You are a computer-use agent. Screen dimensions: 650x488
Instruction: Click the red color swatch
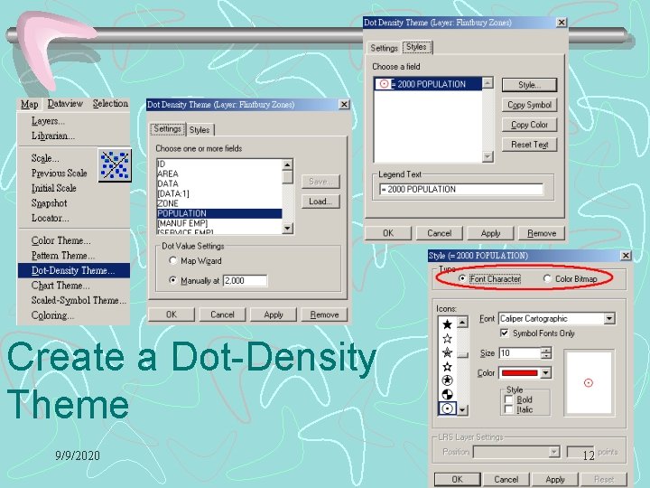coord(519,372)
